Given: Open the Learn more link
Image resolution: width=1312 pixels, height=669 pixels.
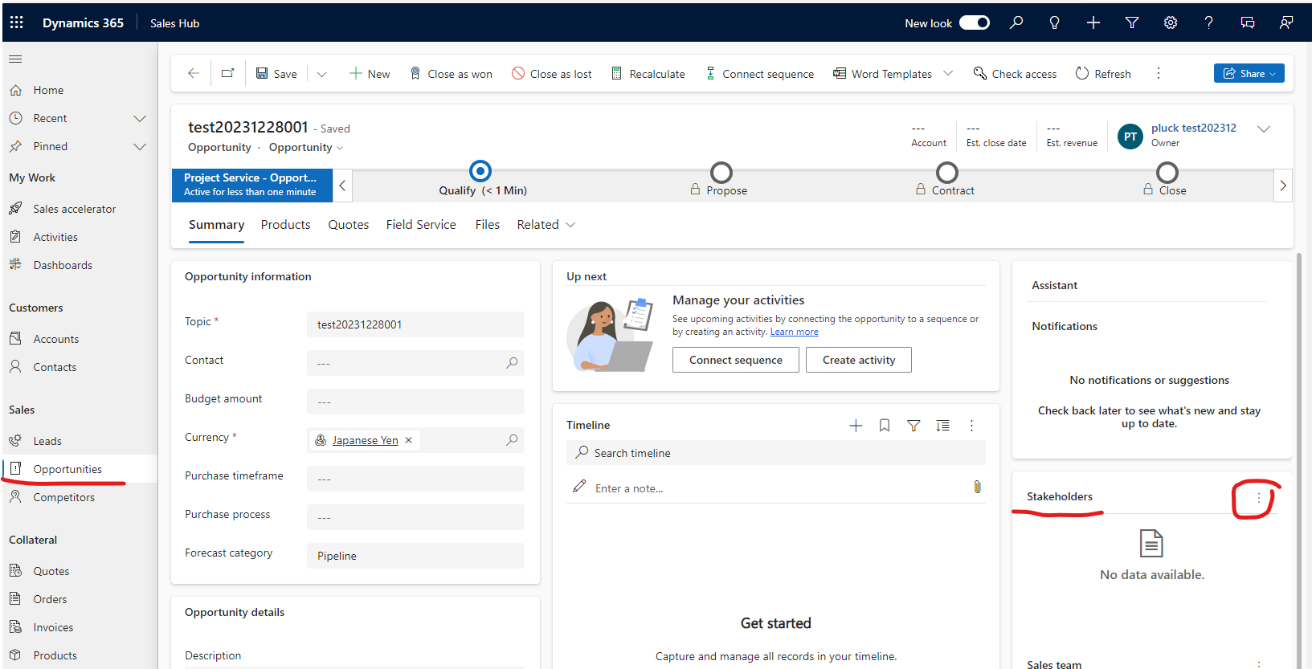Looking at the screenshot, I should (795, 332).
